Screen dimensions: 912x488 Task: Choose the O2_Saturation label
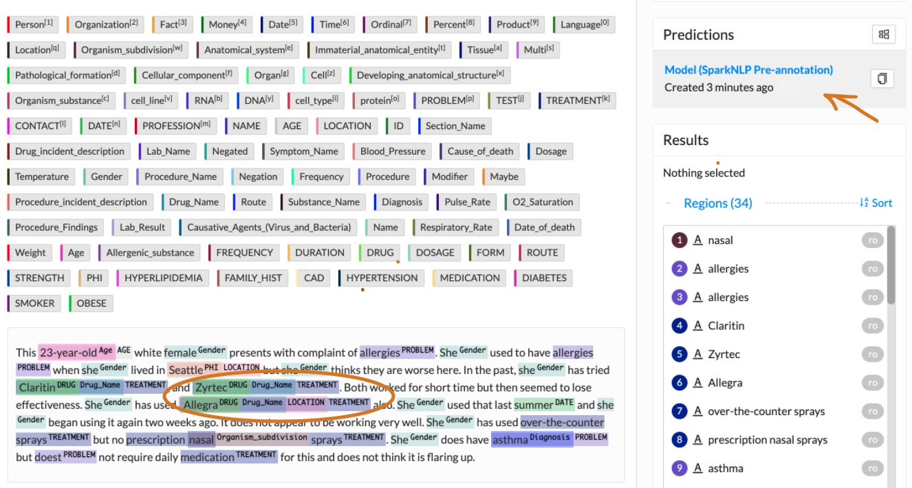click(542, 202)
